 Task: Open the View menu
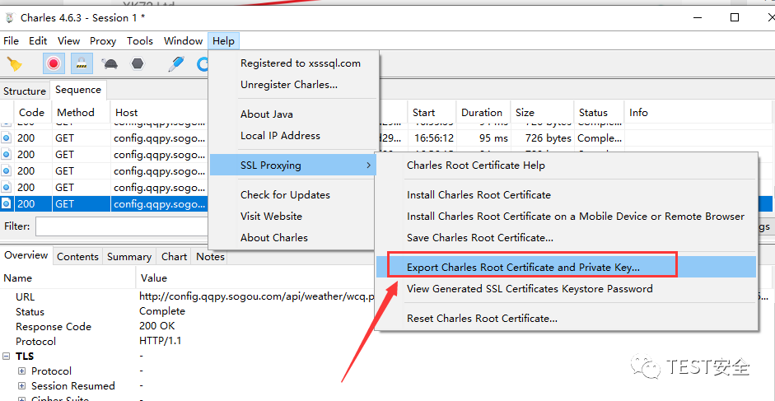coord(68,41)
